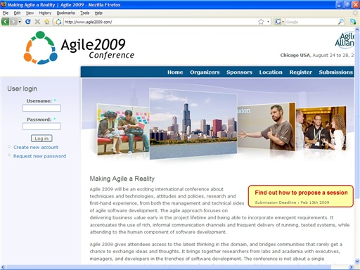Click the search magnifier icon
The width and height of the screenshot is (360, 270).
click(x=341, y=22)
